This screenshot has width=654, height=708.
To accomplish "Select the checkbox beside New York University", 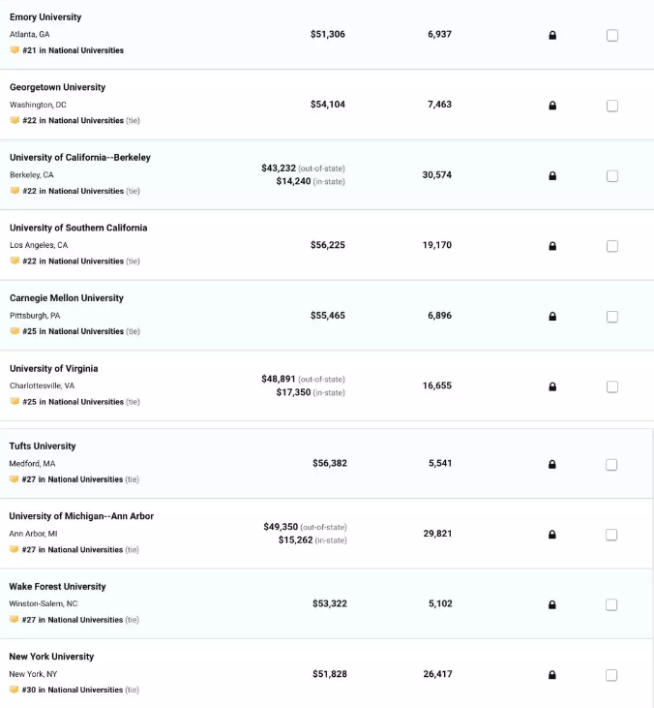I will pos(611,675).
